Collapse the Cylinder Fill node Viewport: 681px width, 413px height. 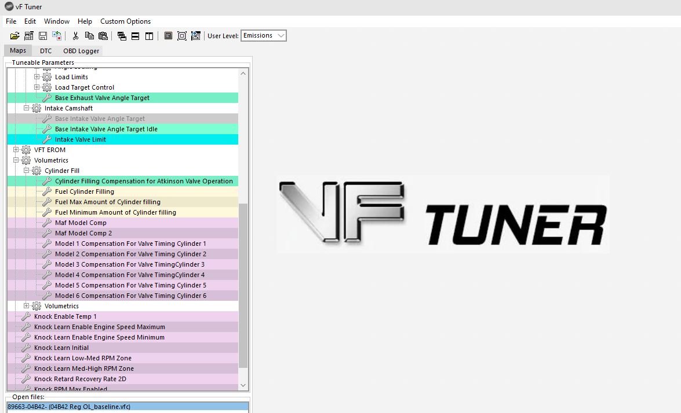(x=27, y=170)
